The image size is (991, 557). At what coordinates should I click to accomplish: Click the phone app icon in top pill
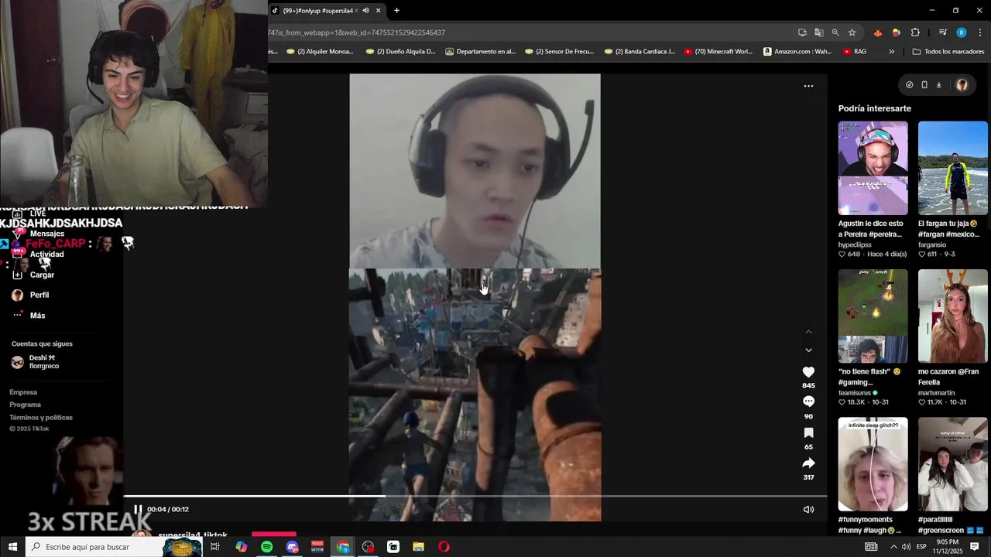(x=924, y=85)
